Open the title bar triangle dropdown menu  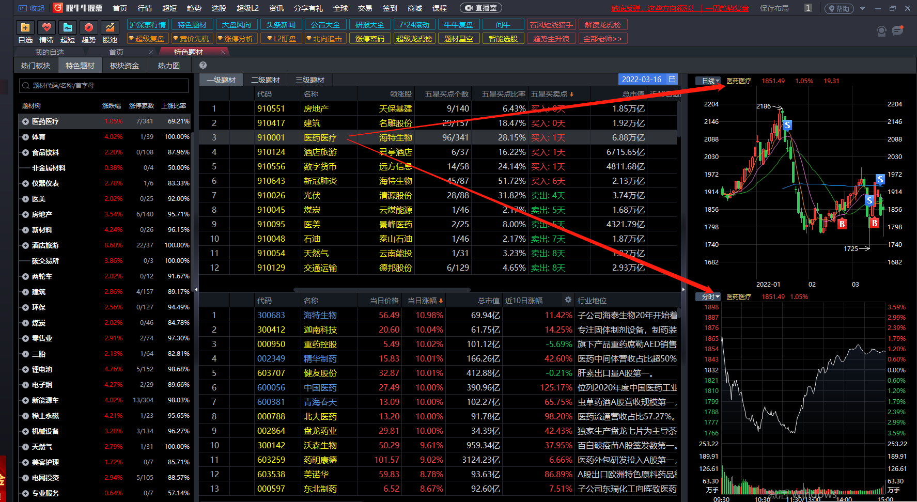[862, 8]
